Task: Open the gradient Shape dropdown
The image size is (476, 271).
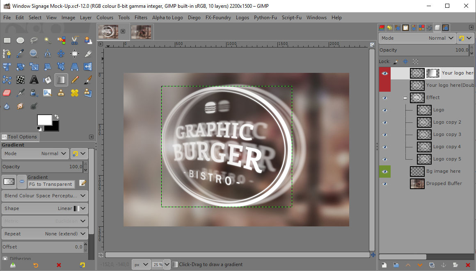Action: (x=44, y=208)
